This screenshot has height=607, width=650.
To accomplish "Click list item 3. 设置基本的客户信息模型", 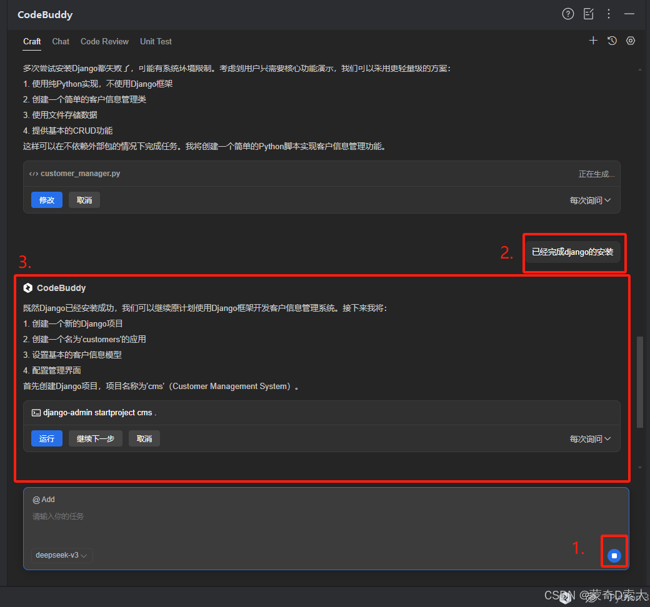I will [72, 355].
